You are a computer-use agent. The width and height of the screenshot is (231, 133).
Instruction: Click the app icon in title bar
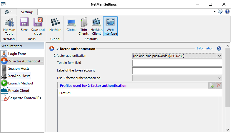click(x=3, y=4)
